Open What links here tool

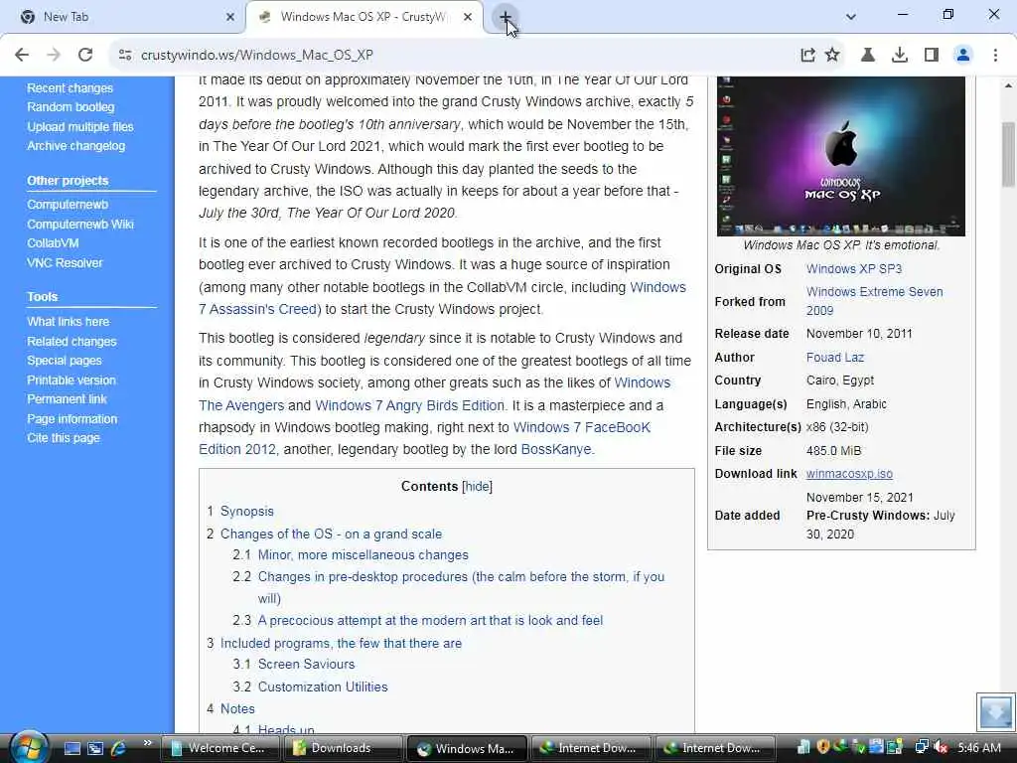click(x=69, y=322)
